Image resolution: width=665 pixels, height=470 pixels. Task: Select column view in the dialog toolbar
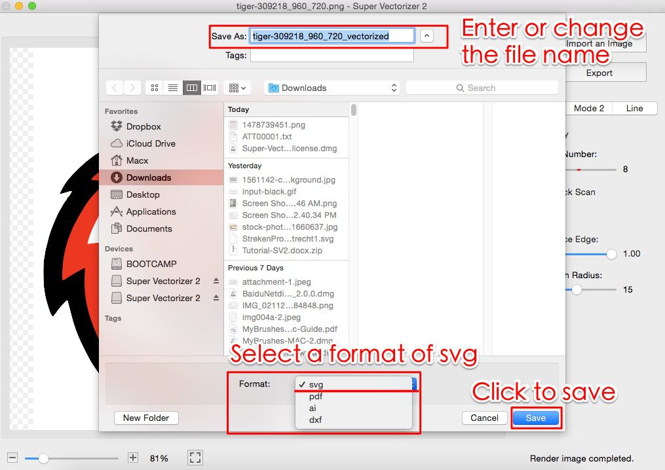[x=191, y=87]
